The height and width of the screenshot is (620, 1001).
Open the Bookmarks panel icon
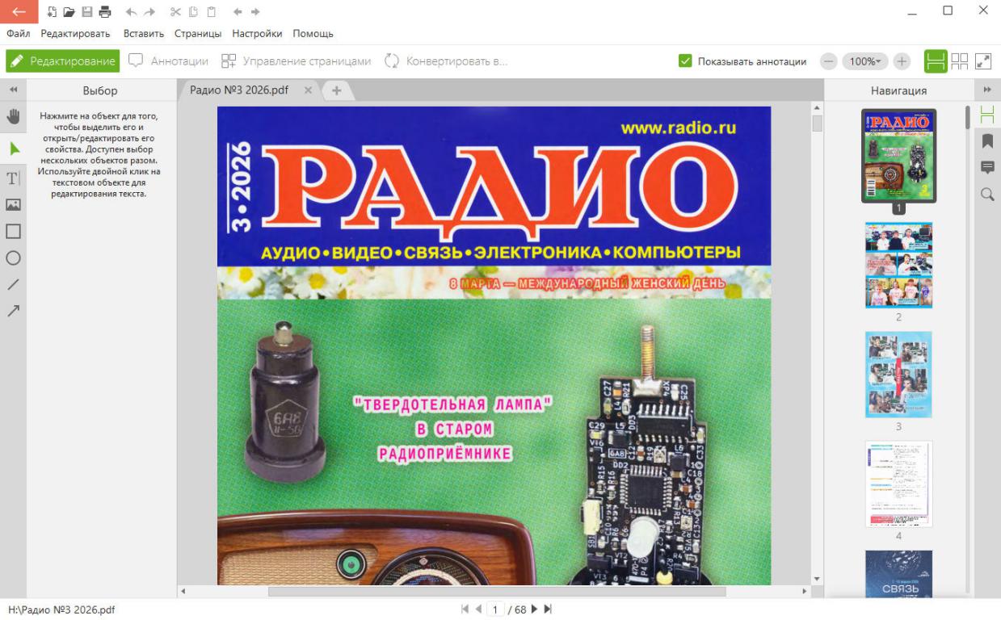(987, 141)
